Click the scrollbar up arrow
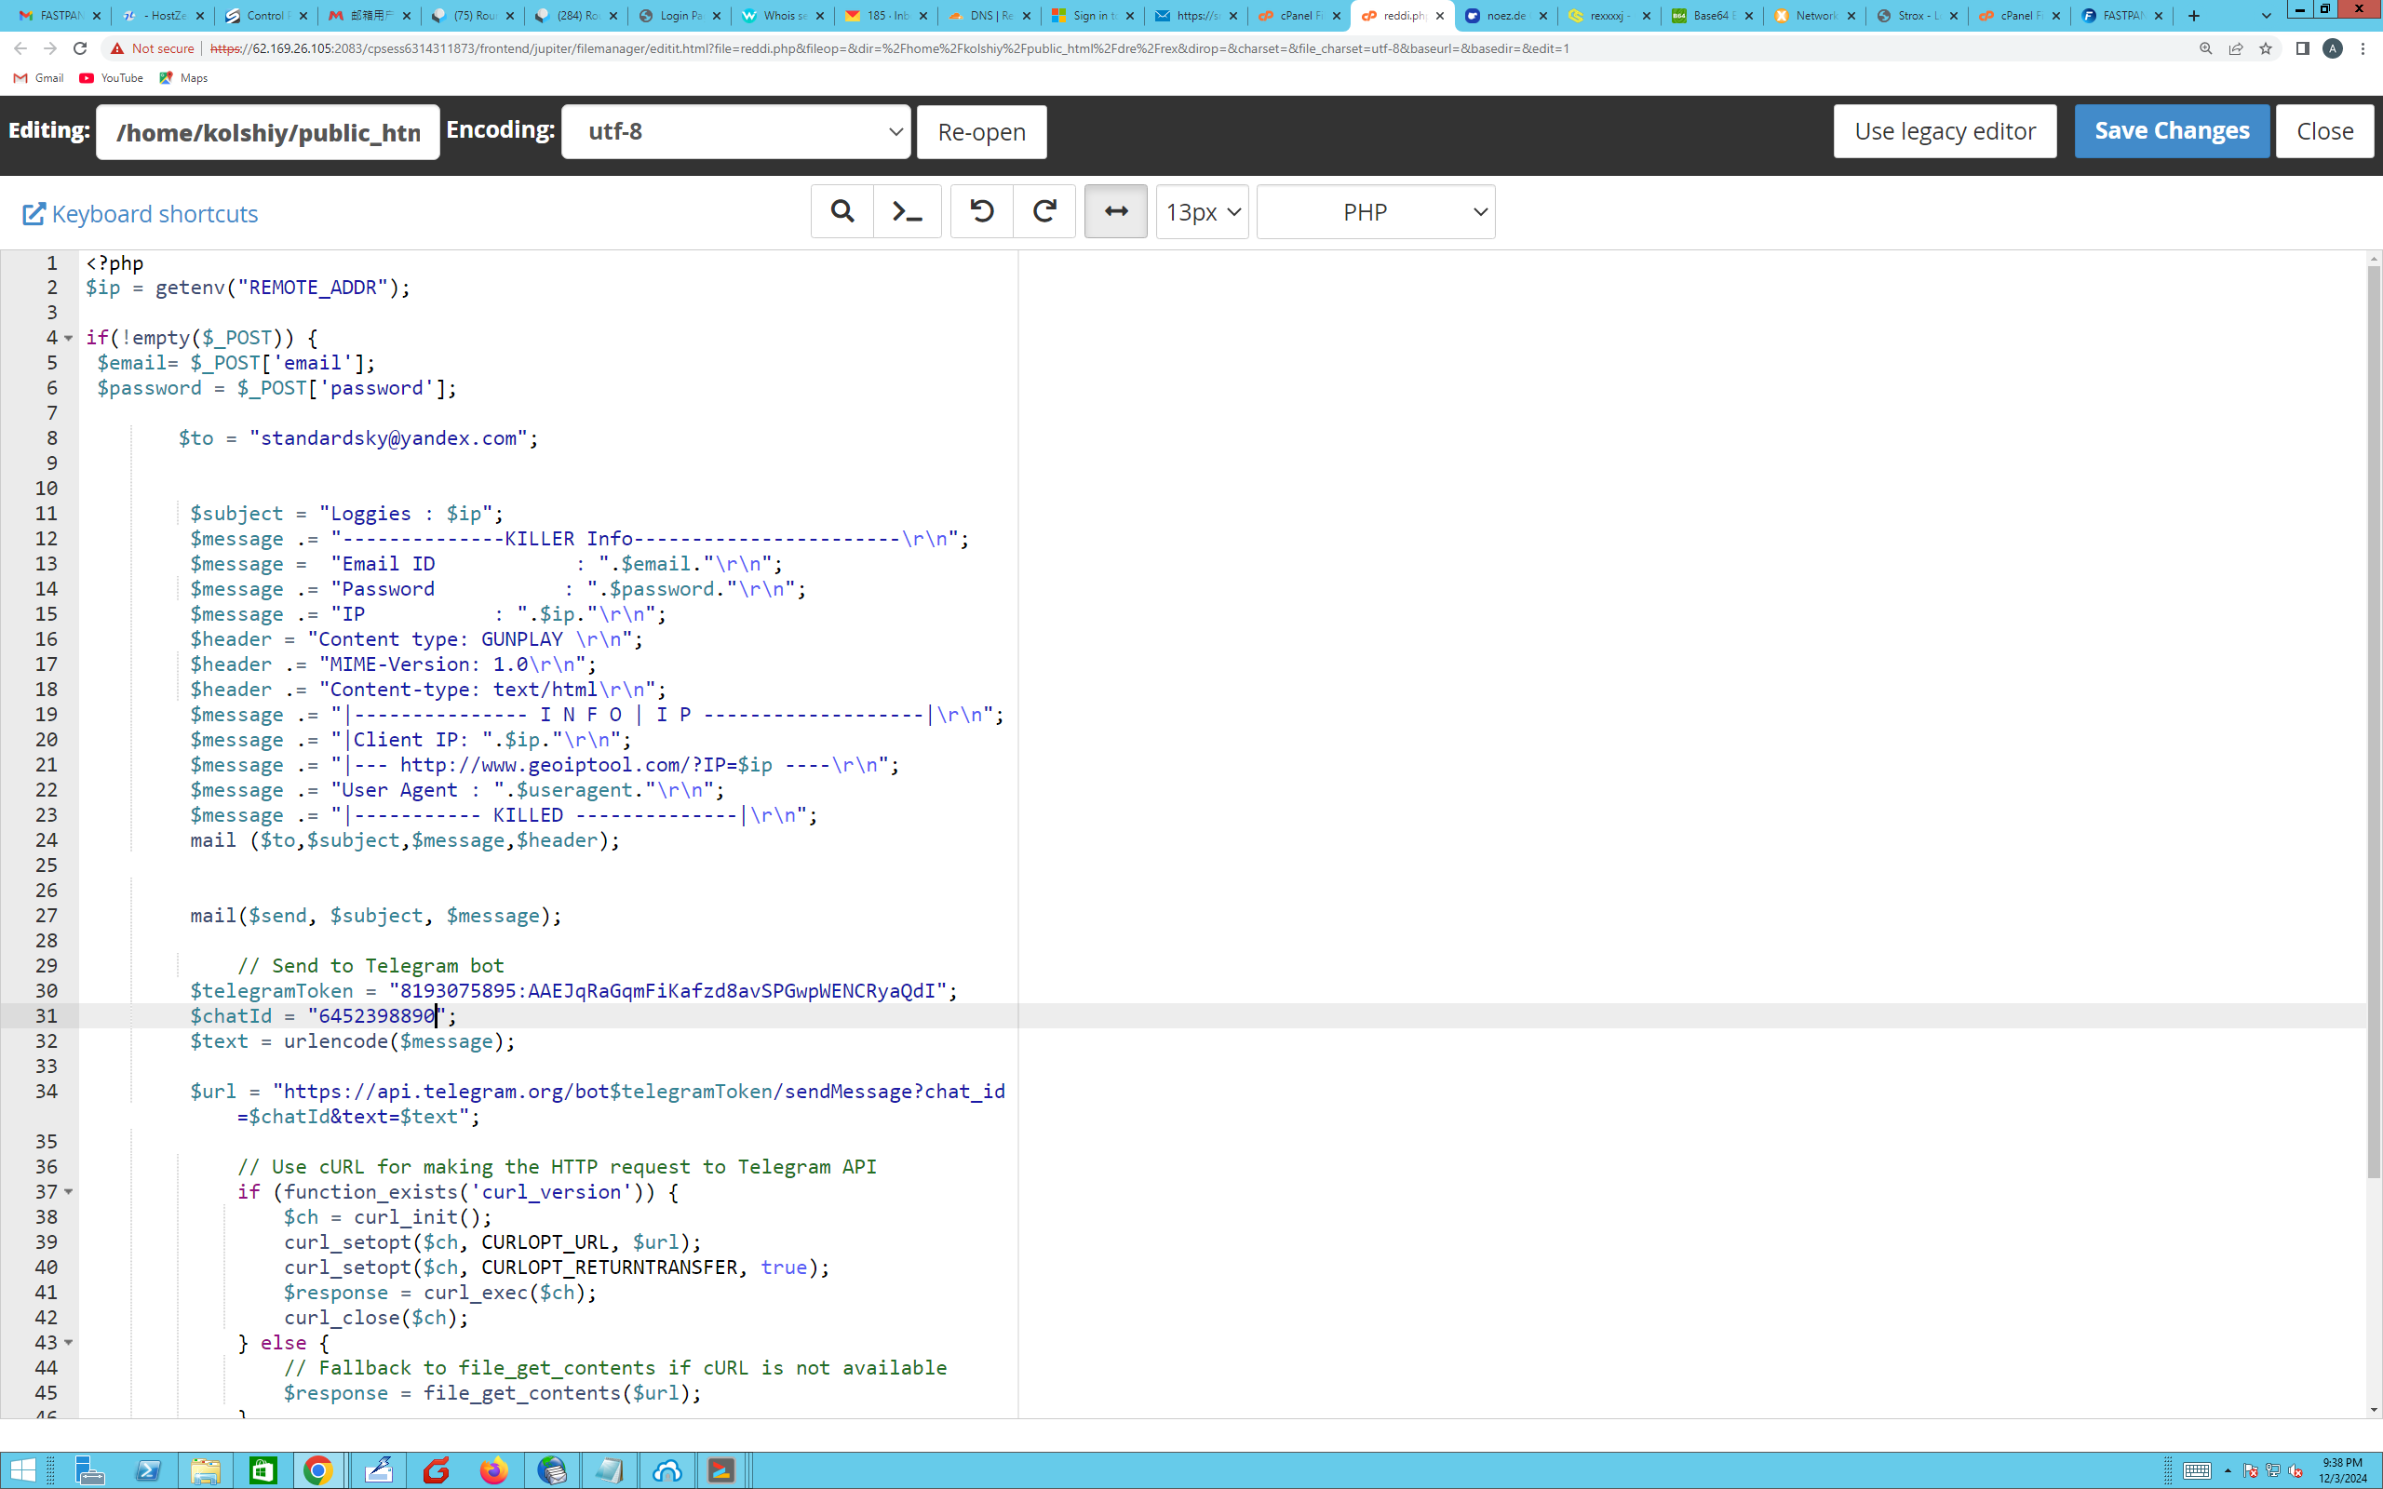This screenshot has height=1489, width=2383. pyautogui.click(x=2373, y=259)
